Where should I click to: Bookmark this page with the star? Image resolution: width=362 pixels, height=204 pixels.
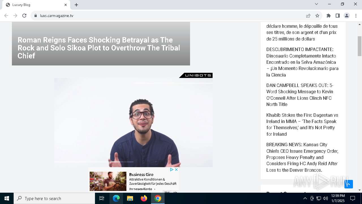[317, 16]
